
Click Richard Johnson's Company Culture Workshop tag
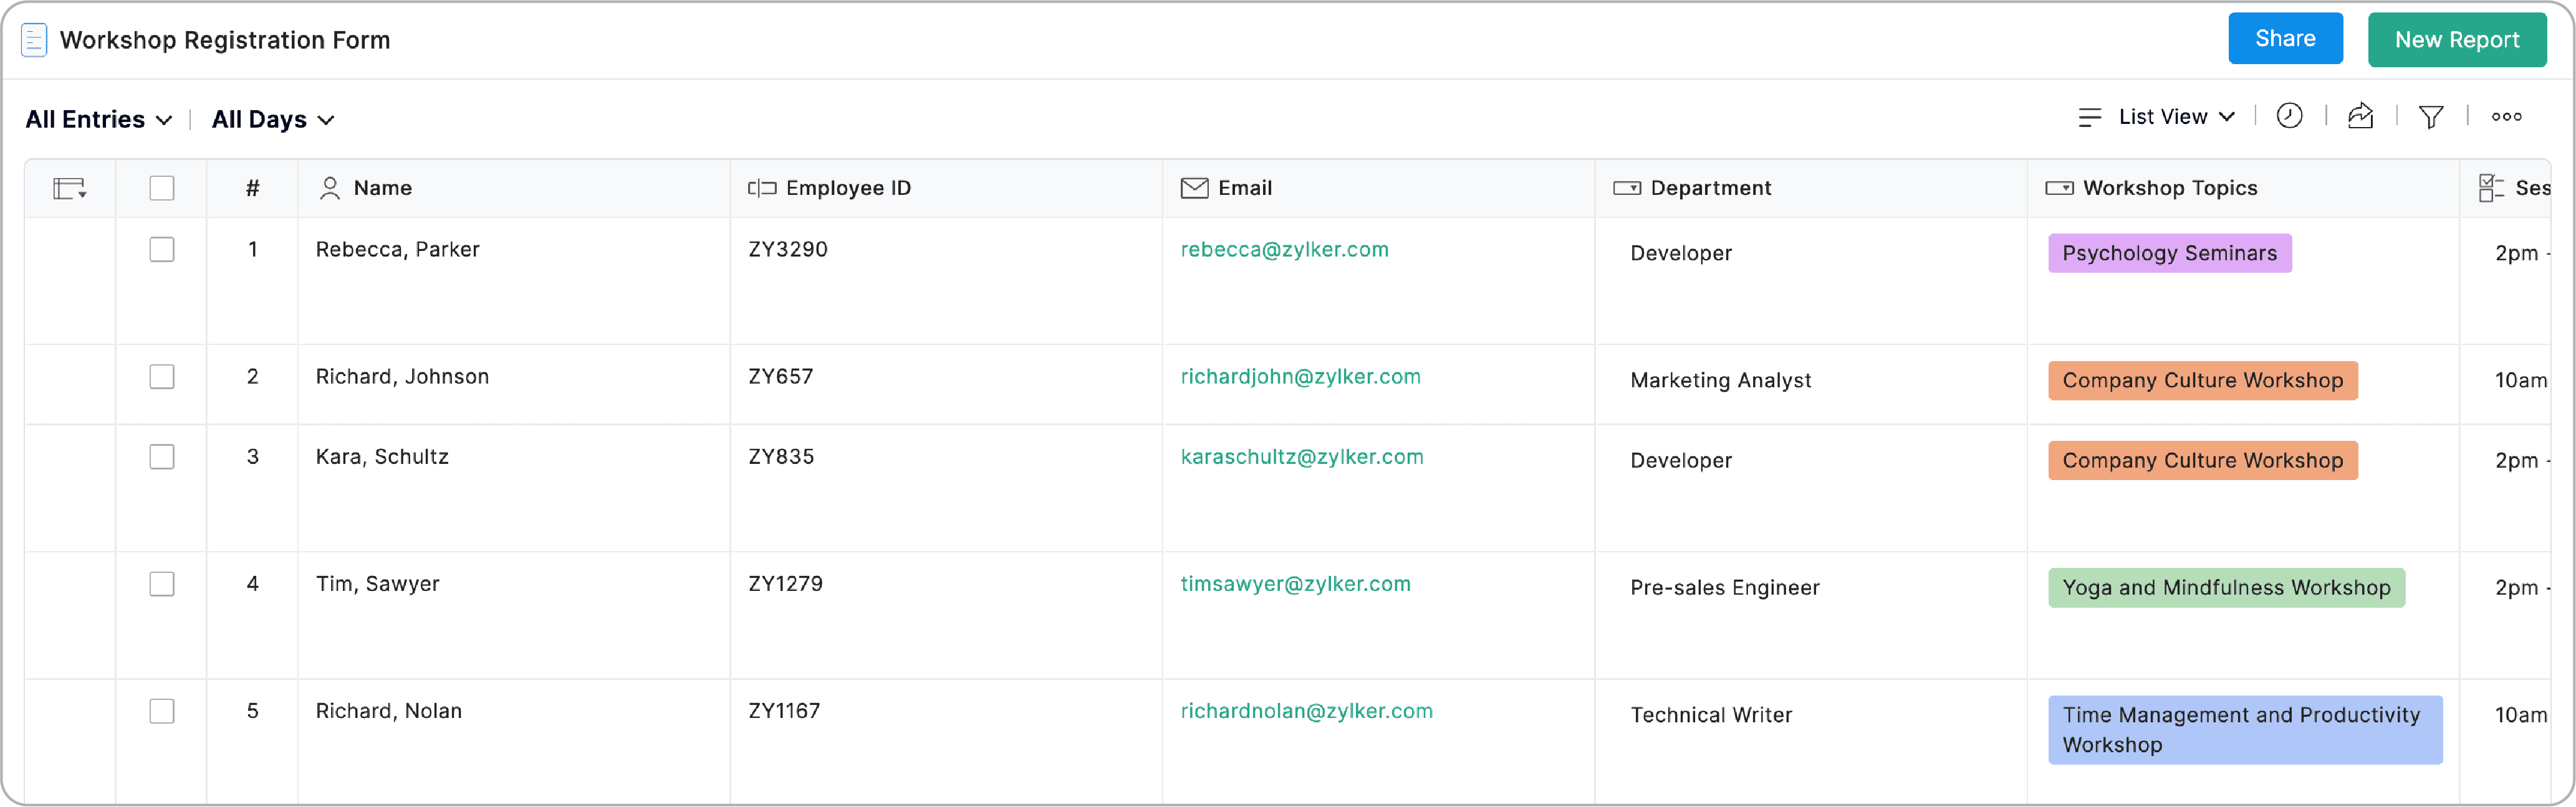[x=2202, y=380]
